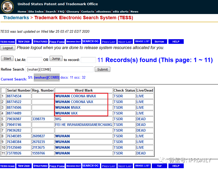Open eBusiness in header navigation
Screen dimensions: 218x170
104,11
